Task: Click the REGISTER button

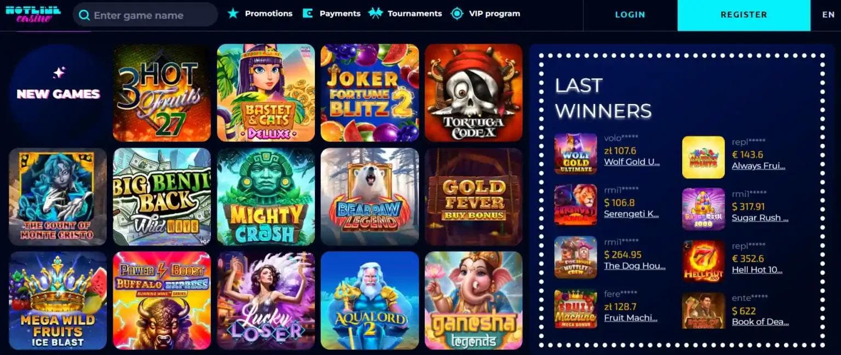Action: pos(744,15)
